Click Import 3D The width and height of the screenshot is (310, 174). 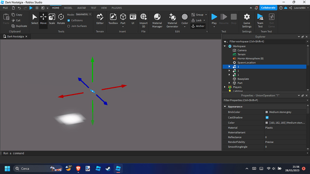click(143, 21)
